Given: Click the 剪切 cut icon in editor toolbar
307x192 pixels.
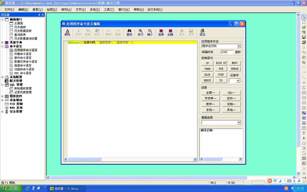Looking at the screenshot, I should click(78, 33).
